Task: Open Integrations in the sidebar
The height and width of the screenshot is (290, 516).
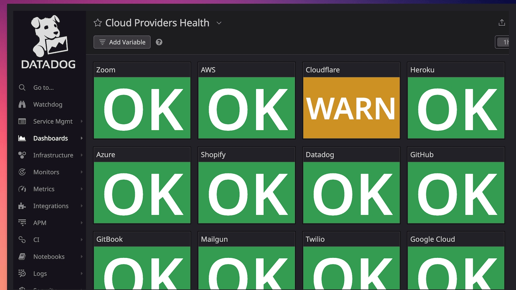Action: [51, 206]
